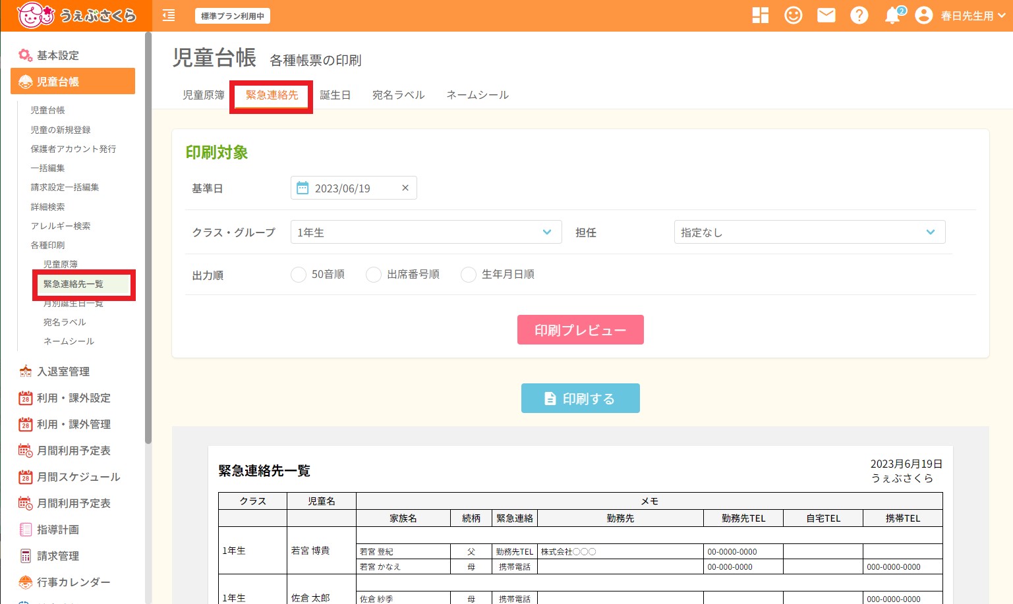1013x604 pixels.
Task: Clear the 基準日 date with the X
Action: [x=405, y=188]
